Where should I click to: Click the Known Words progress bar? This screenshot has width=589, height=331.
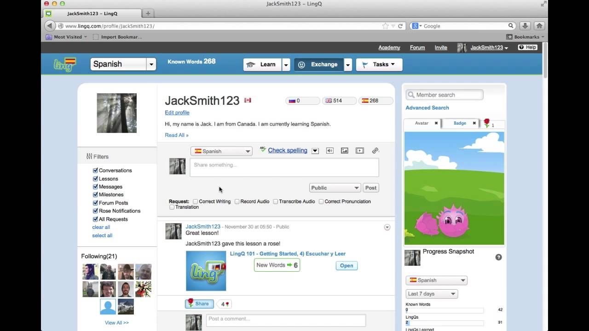click(x=445, y=310)
